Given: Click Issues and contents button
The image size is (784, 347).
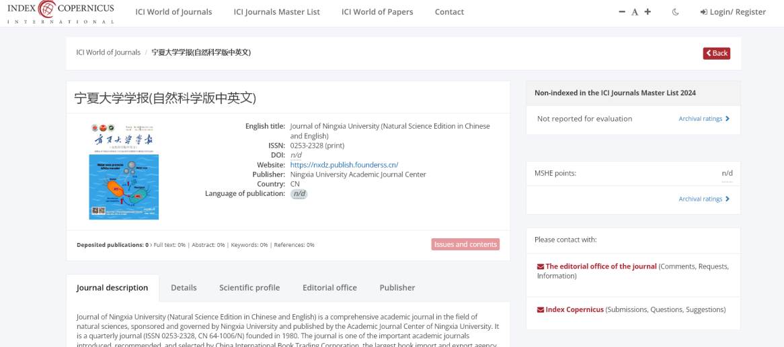Looking at the screenshot, I should [465, 244].
